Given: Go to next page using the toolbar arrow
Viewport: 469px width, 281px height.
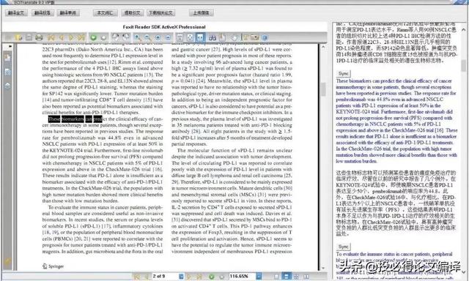Looking at the screenshot, I should click(x=71, y=37).
